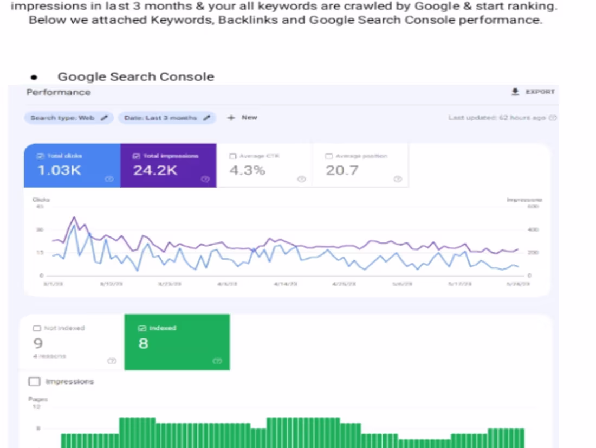Enable the Not indexed checkbox
This screenshot has width=596, height=448.
[x=37, y=328]
